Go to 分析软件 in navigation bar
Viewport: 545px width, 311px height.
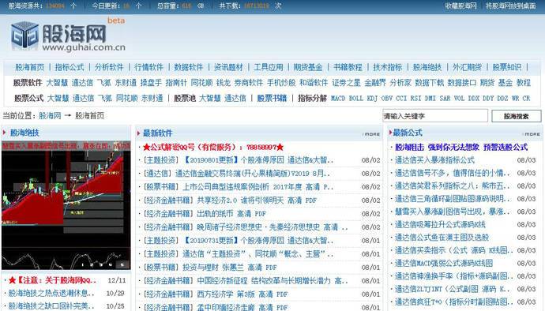[x=109, y=67]
